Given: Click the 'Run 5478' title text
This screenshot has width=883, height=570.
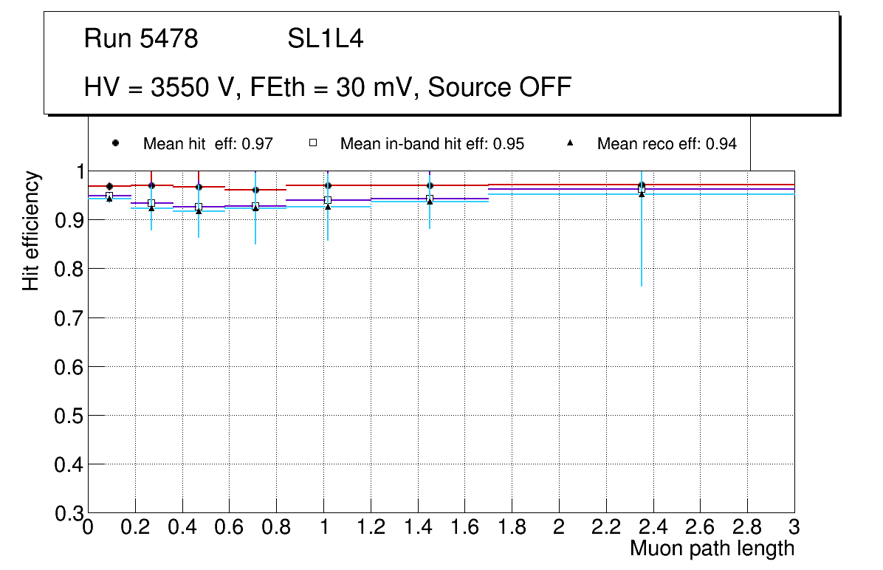Looking at the screenshot, I should pyautogui.click(x=141, y=39).
